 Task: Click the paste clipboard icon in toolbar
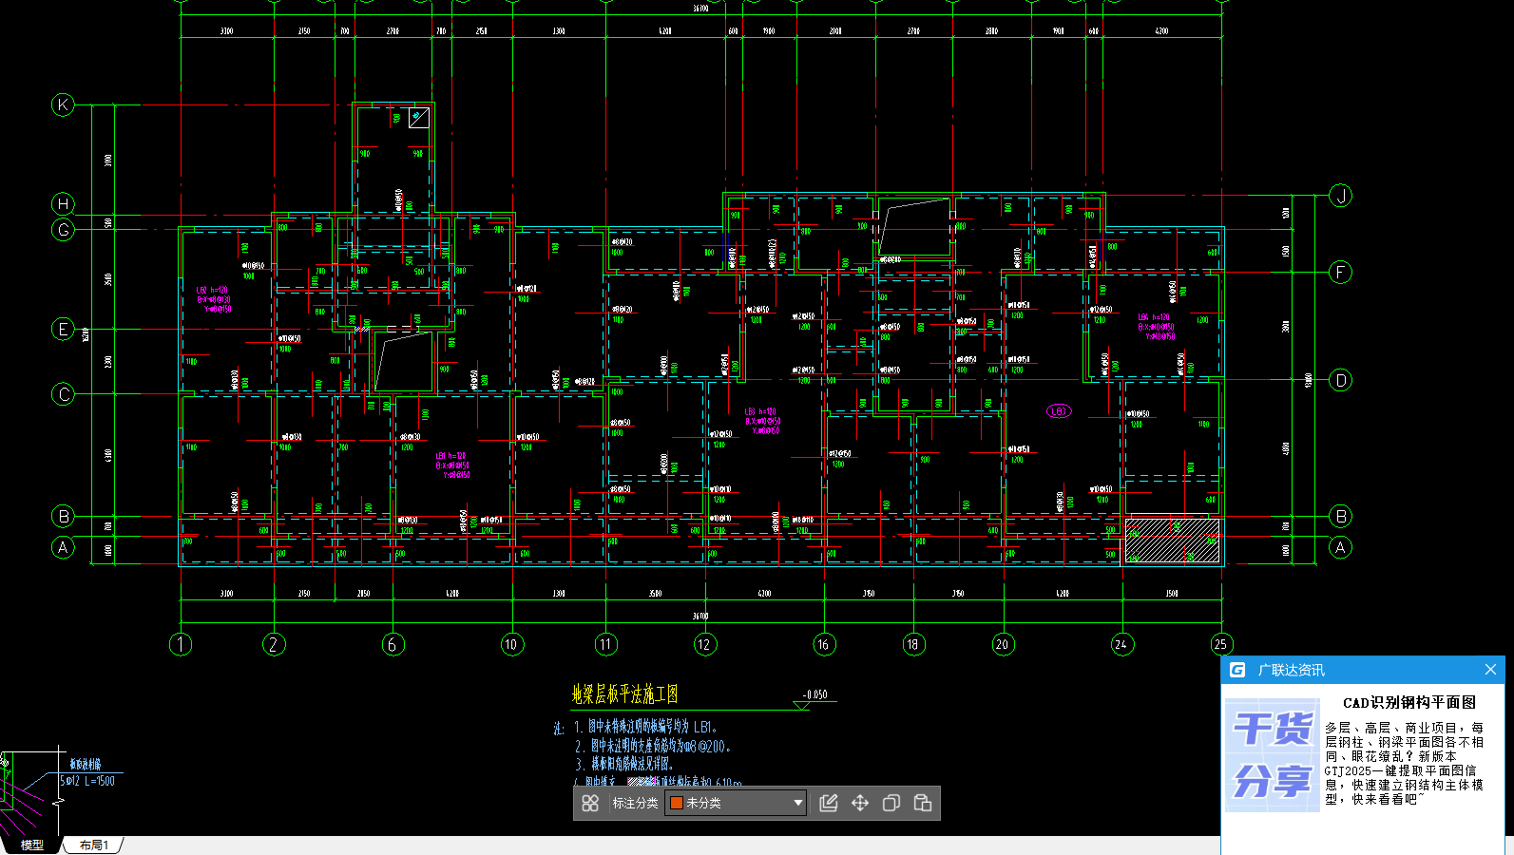923,803
